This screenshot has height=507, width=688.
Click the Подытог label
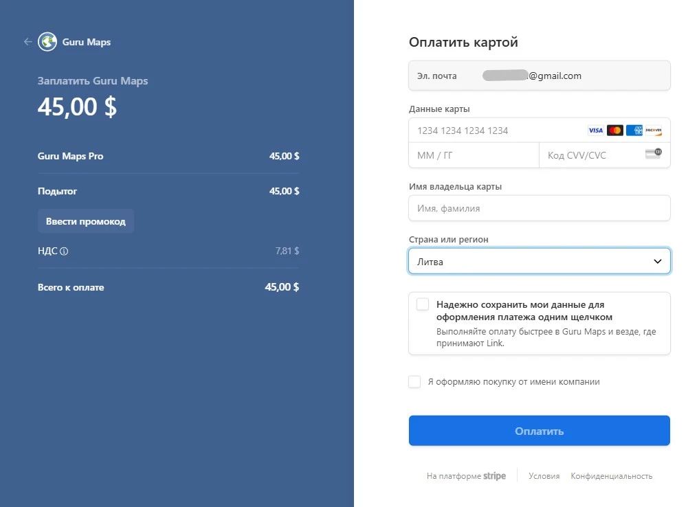(57, 191)
